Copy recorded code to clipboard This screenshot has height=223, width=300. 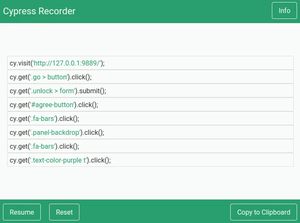coord(263,212)
